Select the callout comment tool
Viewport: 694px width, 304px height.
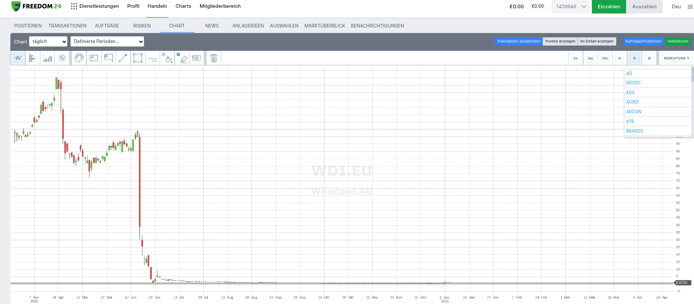click(x=108, y=59)
